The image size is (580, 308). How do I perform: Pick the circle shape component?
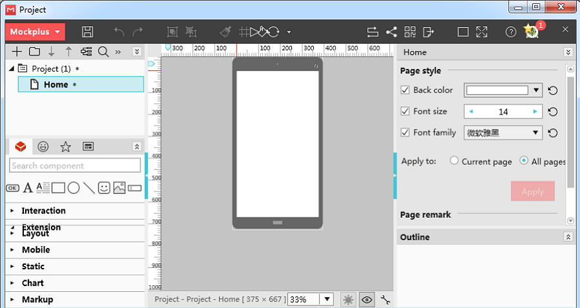pyautogui.click(x=73, y=188)
